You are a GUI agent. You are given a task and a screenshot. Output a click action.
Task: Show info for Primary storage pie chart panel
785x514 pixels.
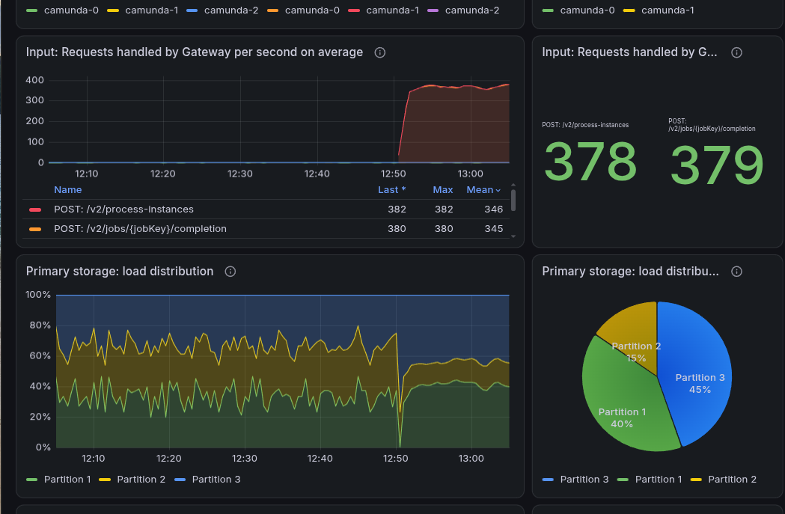tap(736, 272)
